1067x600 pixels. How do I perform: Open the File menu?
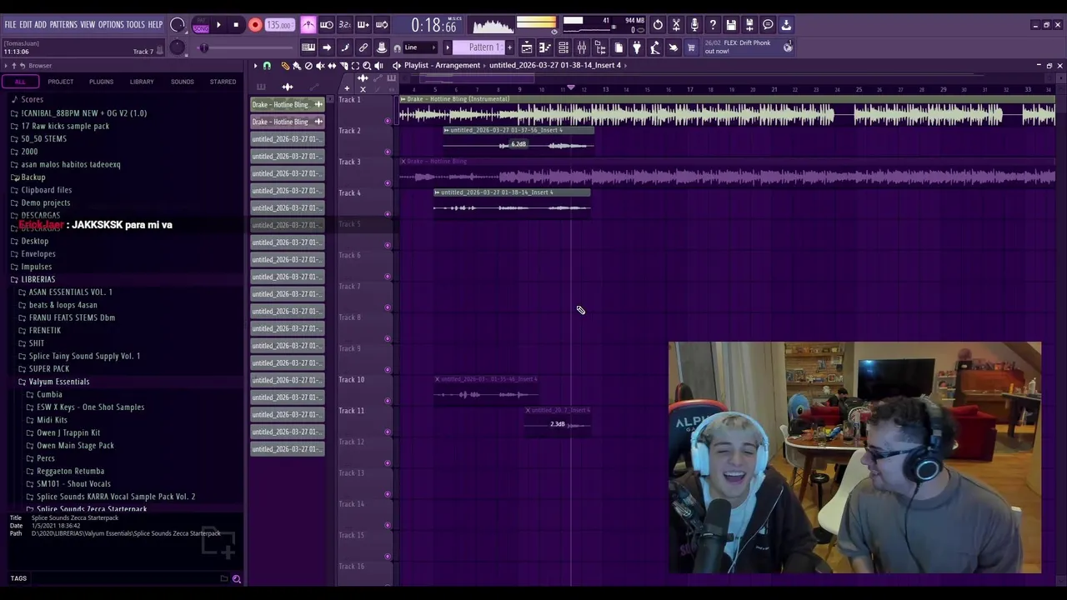click(x=10, y=25)
